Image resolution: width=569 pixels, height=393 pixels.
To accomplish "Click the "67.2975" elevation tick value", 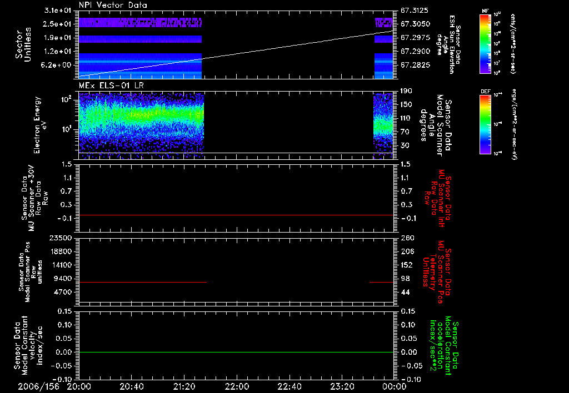I will click(x=415, y=38).
